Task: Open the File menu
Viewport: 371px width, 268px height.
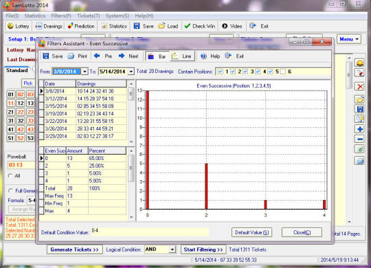Action: pos(12,16)
